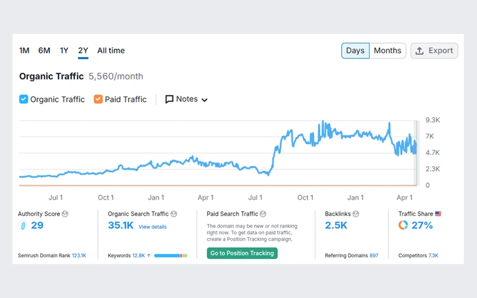The image size is (477, 298).
Task: Expand the Notes dropdown
Action: pos(205,100)
